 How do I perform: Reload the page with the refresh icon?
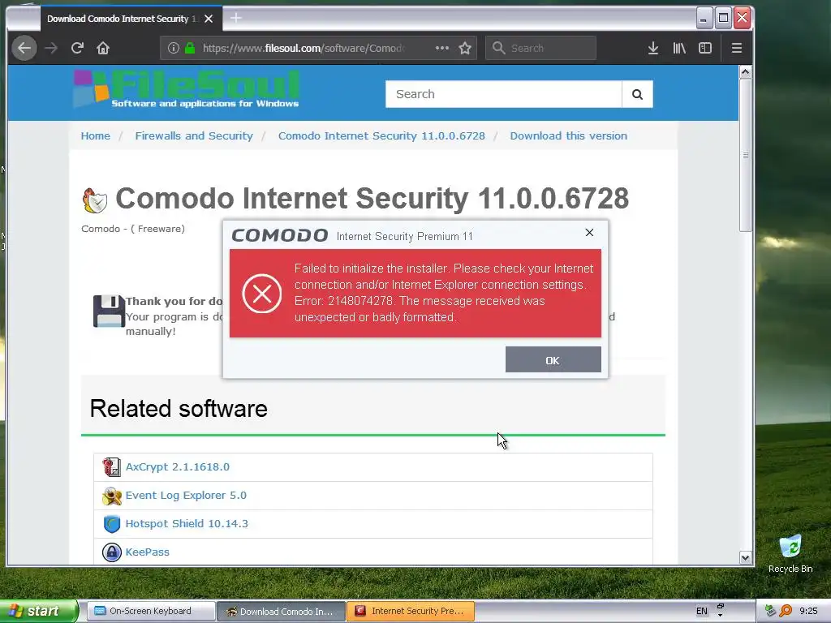(77, 48)
